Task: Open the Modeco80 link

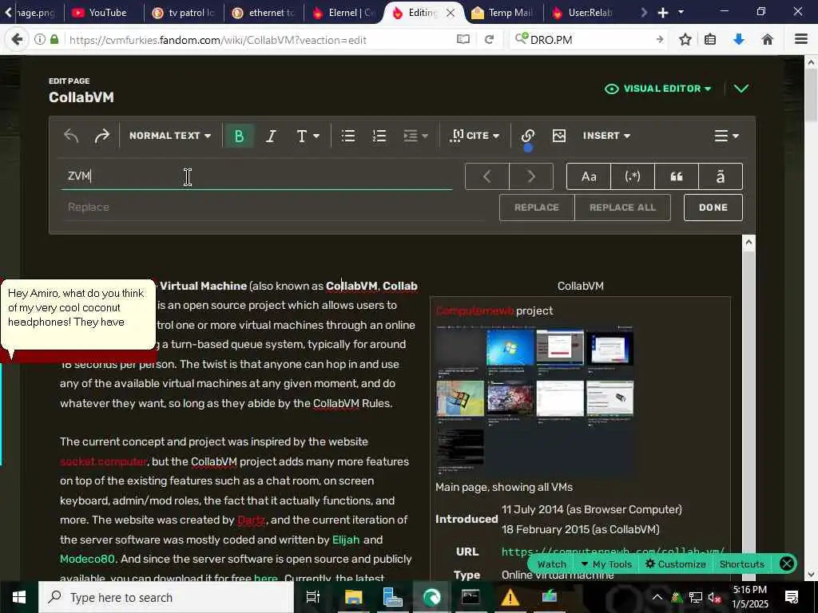Action: click(87, 560)
